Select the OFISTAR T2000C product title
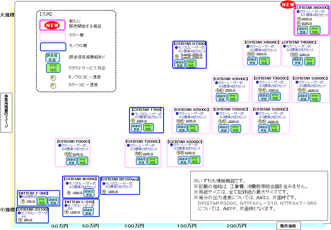Screen dimensions: 331x230 tap(143, 141)
